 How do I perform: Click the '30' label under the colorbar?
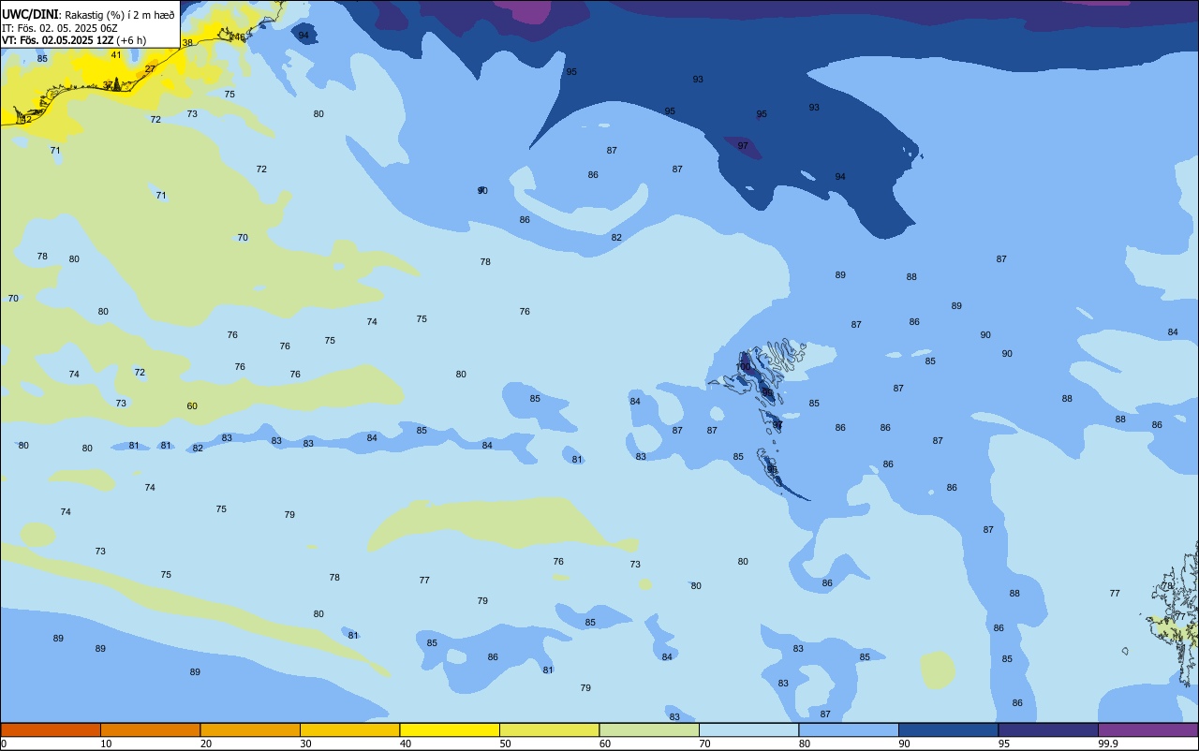(x=305, y=744)
